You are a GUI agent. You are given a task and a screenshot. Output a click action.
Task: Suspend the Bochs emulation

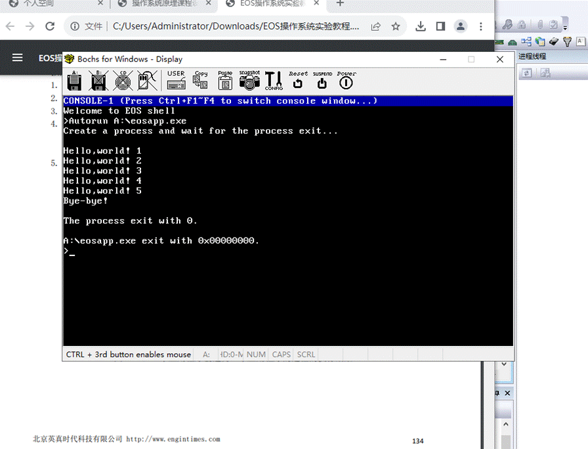[322, 80]
